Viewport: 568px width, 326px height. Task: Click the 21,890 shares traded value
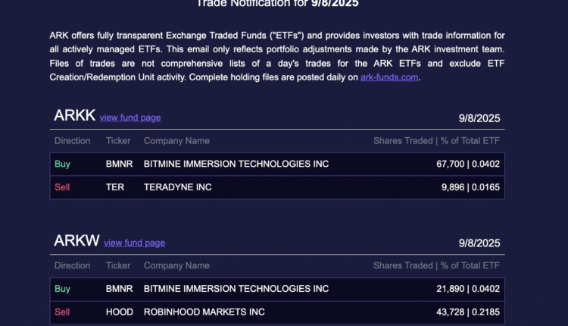[451, 289]
